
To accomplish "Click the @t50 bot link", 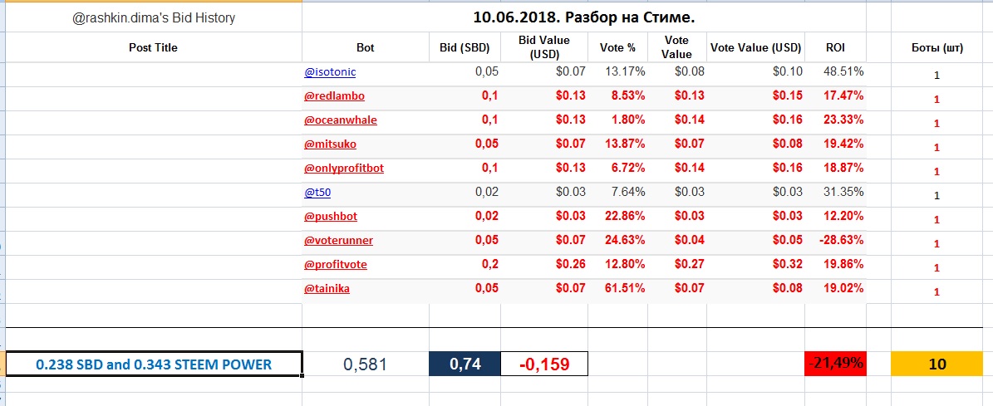I will 317,193.
